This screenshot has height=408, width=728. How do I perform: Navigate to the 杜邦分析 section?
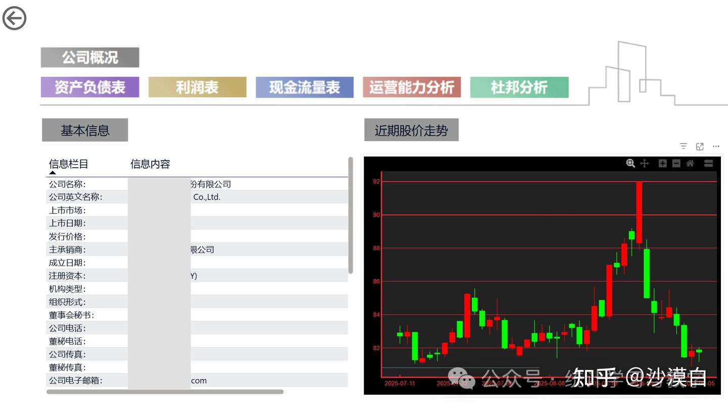coord(519,87)
